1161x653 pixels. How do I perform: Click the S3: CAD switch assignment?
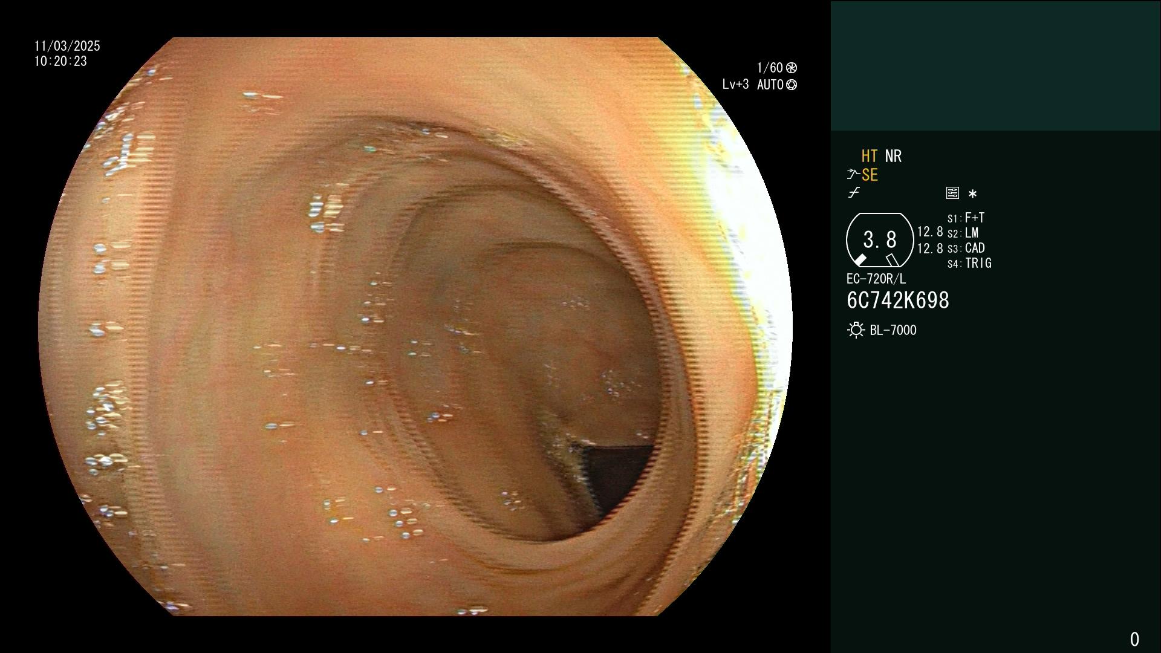(x=966, y=248)
